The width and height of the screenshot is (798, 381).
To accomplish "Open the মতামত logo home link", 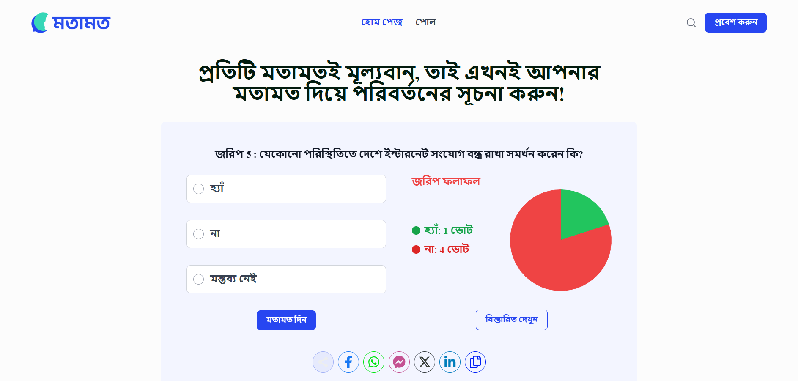I will [71, 22].
